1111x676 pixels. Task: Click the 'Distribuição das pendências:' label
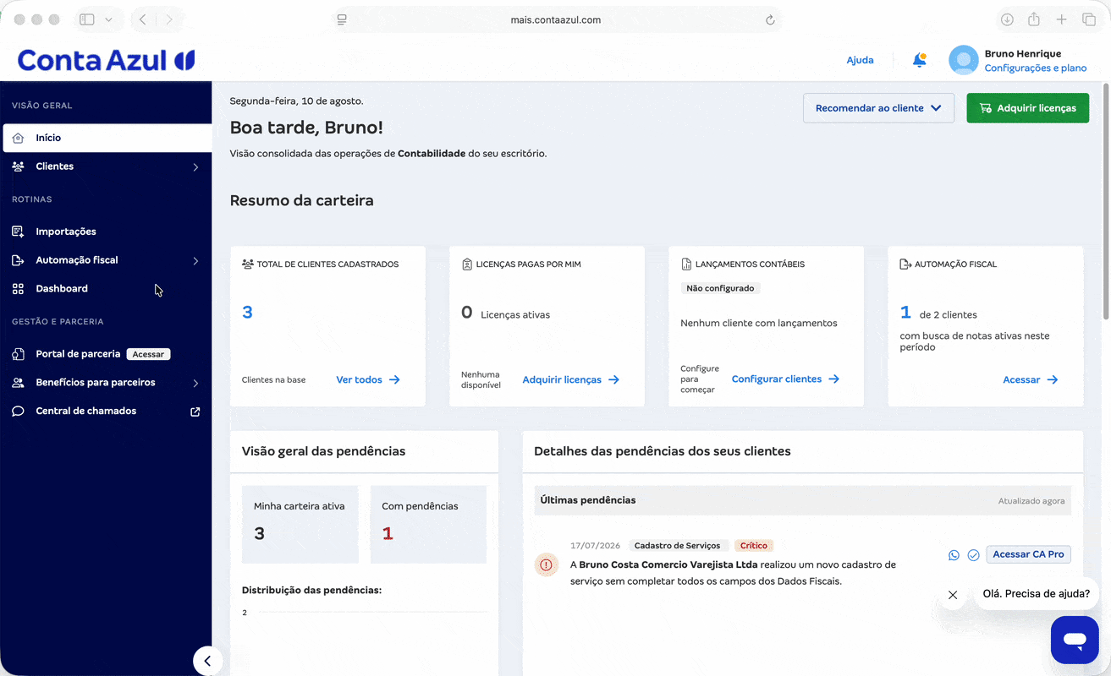click(x=311, y=590)
